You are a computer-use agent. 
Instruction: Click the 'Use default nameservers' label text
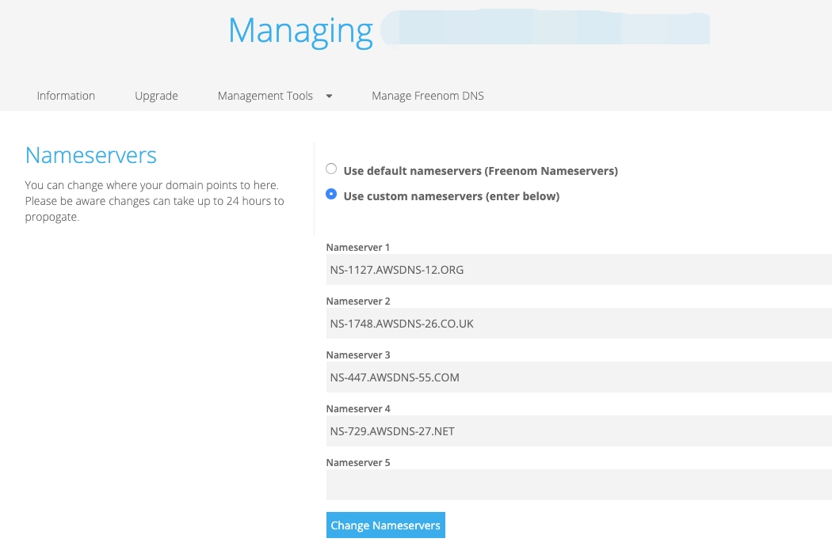click(x=480, y=171)
